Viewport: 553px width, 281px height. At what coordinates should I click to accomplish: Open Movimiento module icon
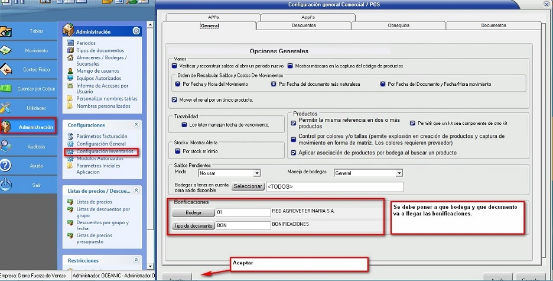(7, 51)
